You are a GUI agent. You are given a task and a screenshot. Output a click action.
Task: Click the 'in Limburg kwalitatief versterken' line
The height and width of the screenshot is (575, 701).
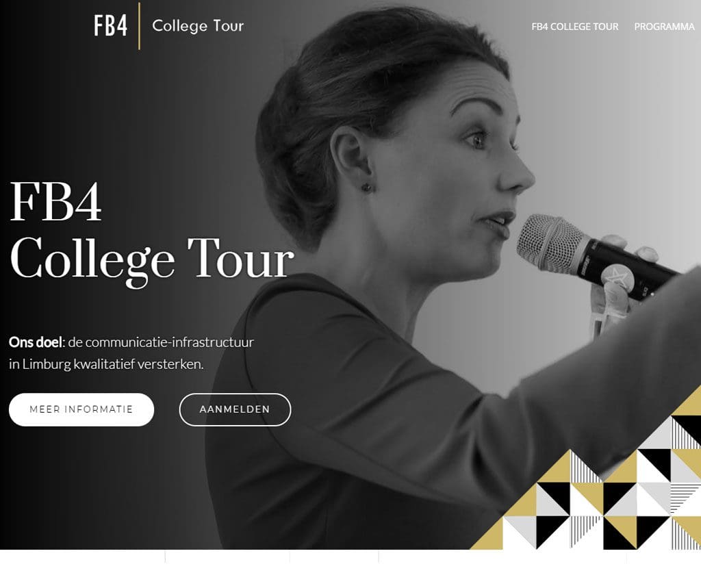(106, 364)
